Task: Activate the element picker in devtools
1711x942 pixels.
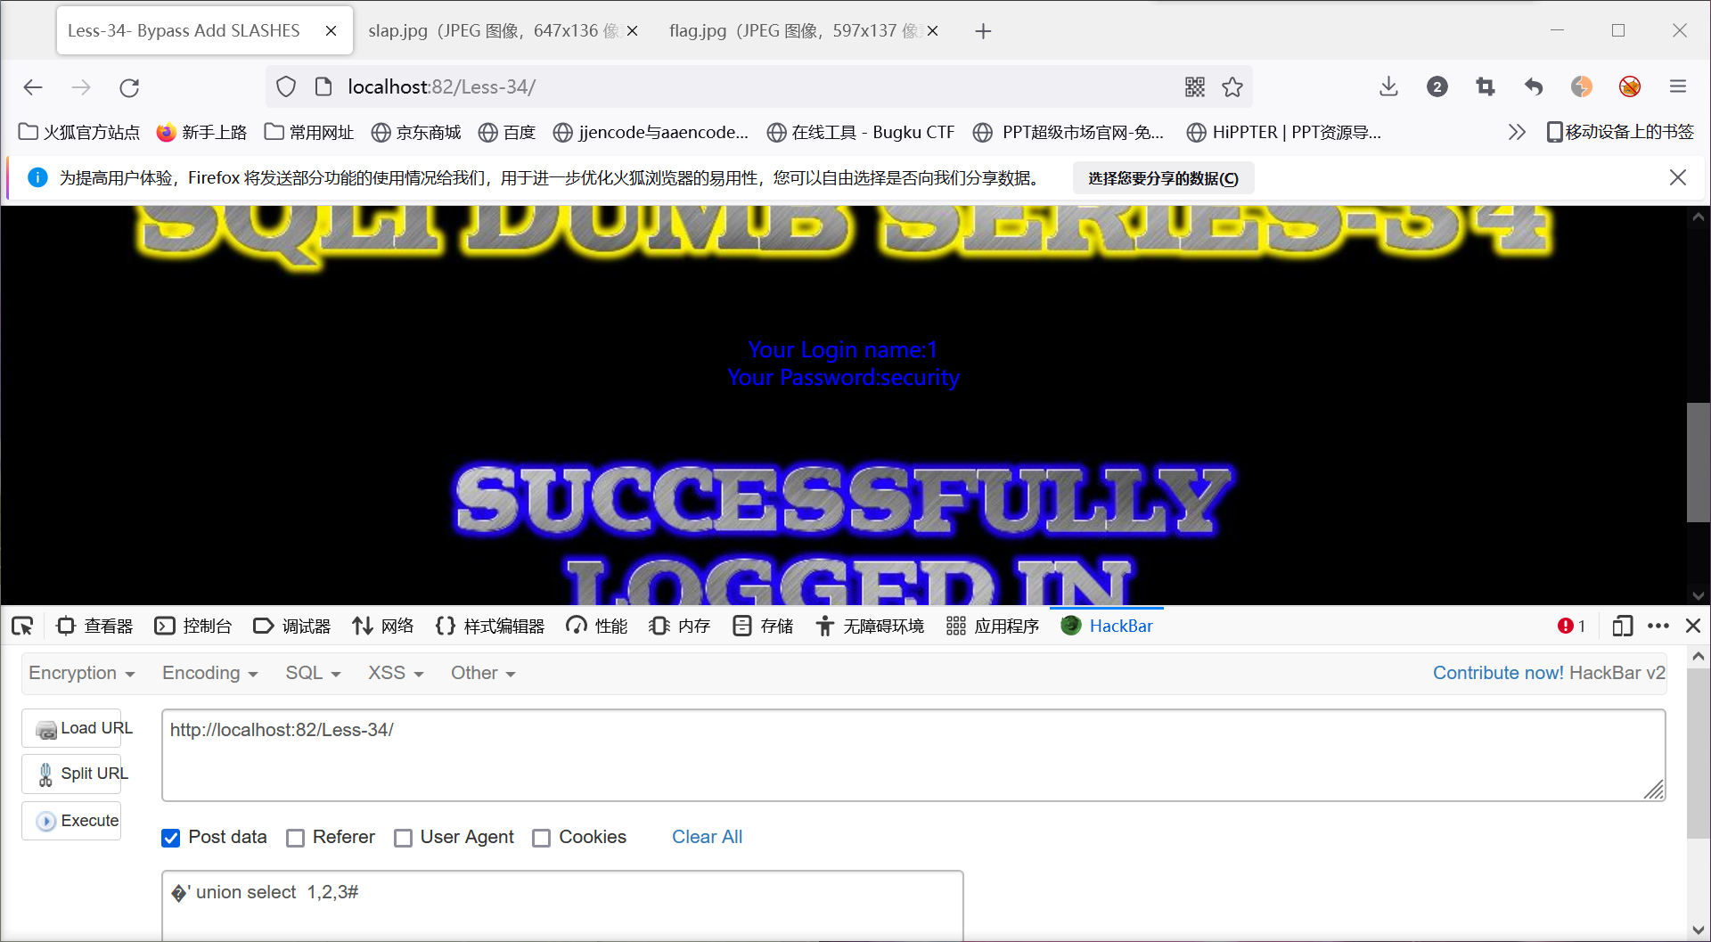Action: pos(22,626)
